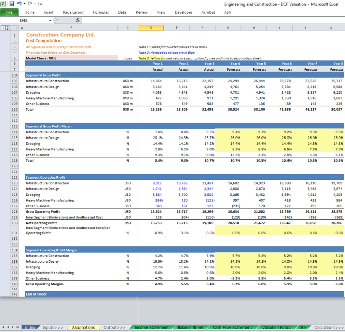Select Year 1 Dredging margin cell 12.7%
Image resolution: width=345 pixels, height=332 pixels.
point(151,267)
